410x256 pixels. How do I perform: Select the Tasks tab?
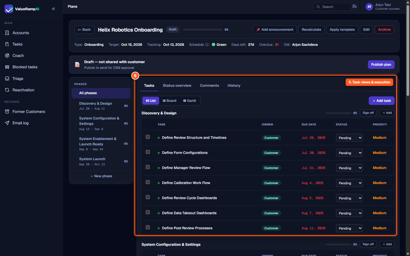point(149,85)
